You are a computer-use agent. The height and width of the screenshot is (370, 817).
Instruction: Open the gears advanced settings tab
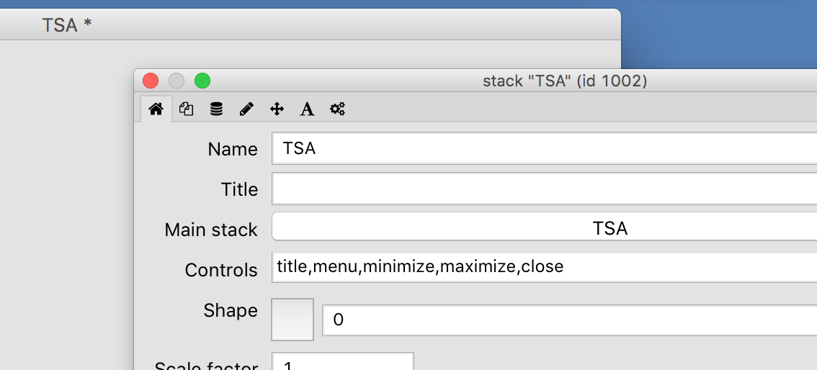pos(337,109)
